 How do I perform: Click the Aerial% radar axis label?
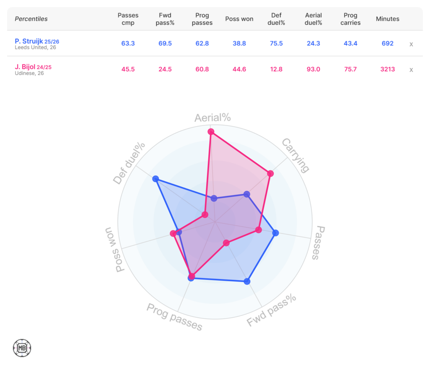(212, 117)
